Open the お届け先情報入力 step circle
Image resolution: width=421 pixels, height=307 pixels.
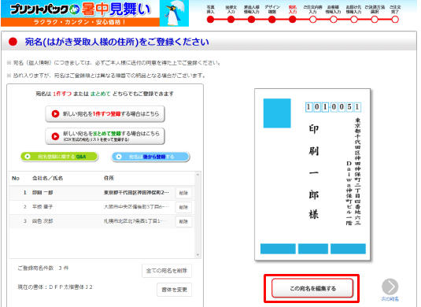click(354, 20)
